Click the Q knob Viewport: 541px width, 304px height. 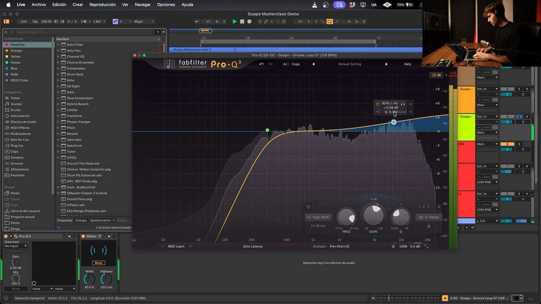tap(401, 218)
